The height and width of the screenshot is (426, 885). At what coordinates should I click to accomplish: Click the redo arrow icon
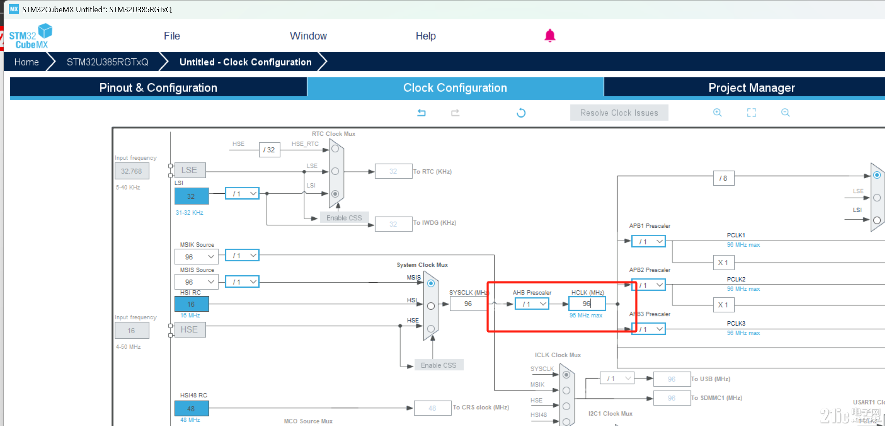[x=455, y=113]
